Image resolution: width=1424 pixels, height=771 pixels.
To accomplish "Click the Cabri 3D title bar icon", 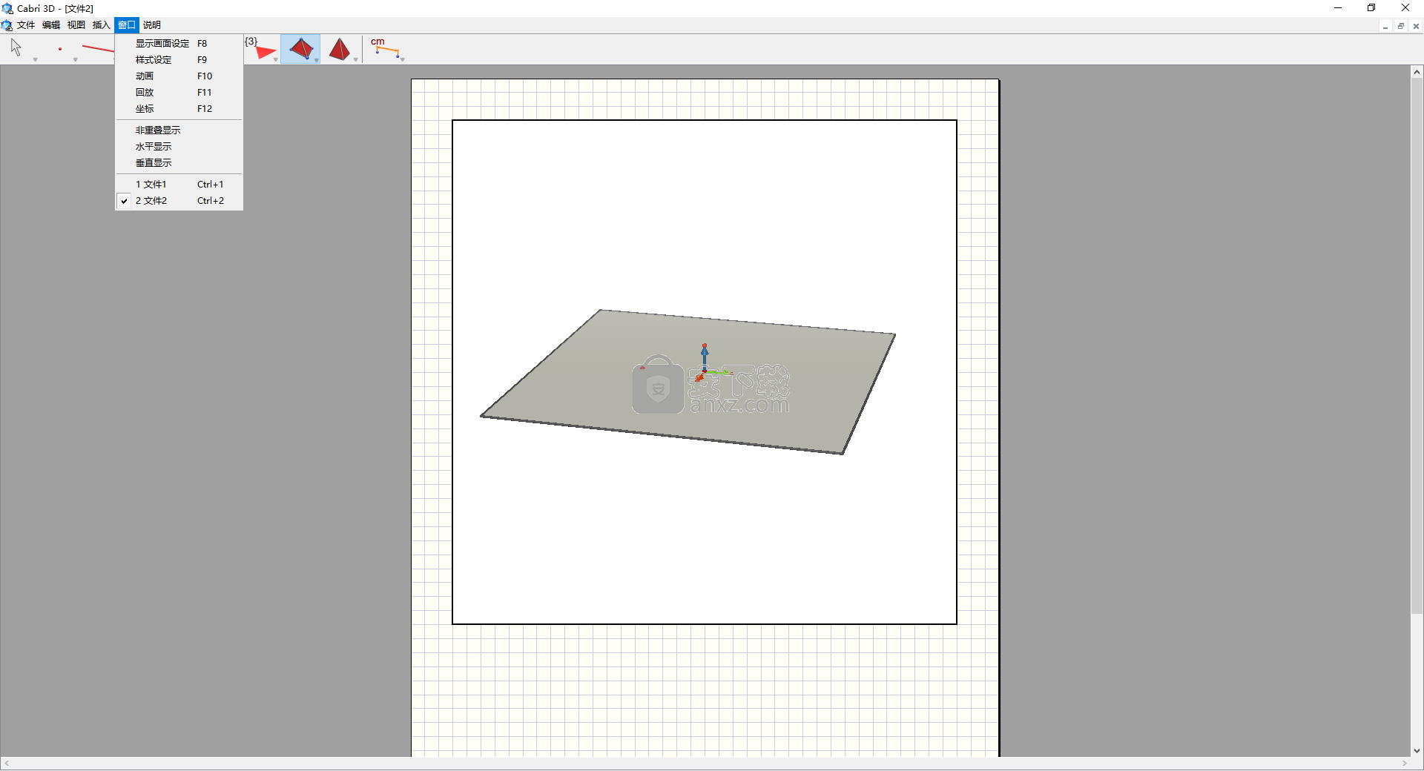I will click(7, 8).
